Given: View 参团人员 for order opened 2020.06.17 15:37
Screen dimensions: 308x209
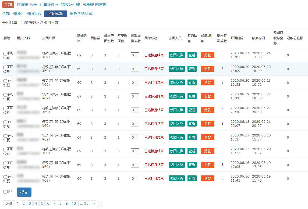Looking at the screenshot, I should coord(176,137).
